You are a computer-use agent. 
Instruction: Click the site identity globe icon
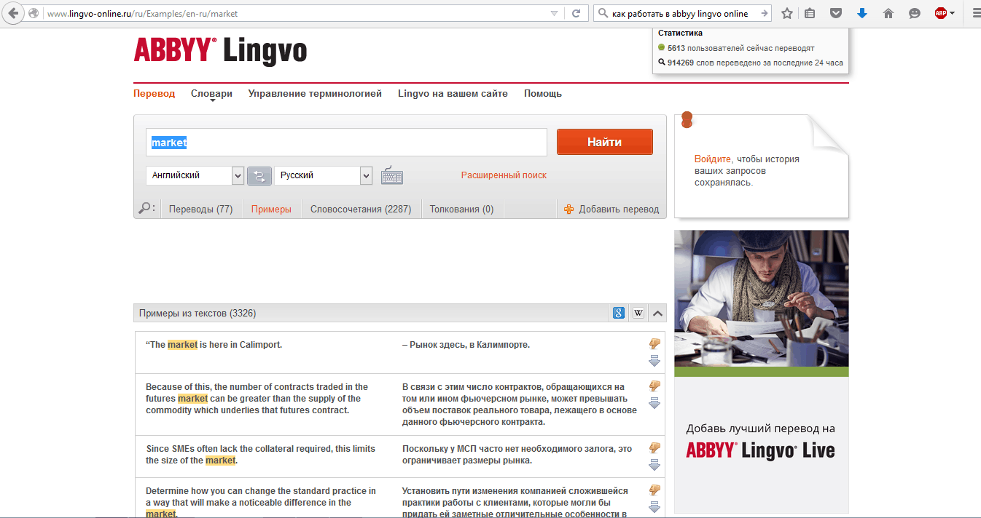(34, 13)
